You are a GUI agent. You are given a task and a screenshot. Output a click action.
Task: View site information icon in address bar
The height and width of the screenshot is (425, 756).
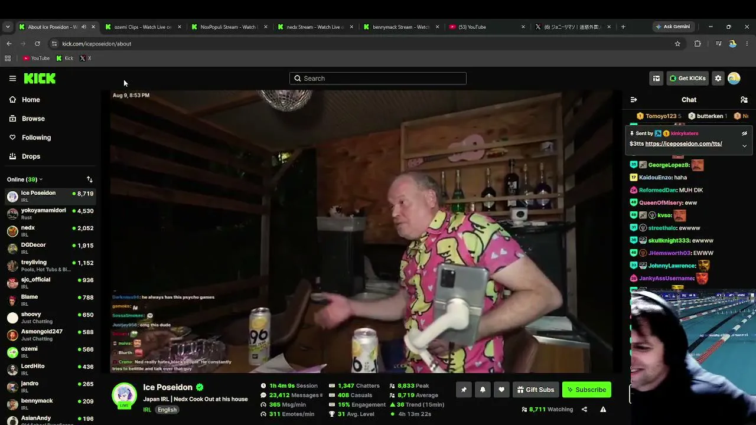(x=54, y=44)
